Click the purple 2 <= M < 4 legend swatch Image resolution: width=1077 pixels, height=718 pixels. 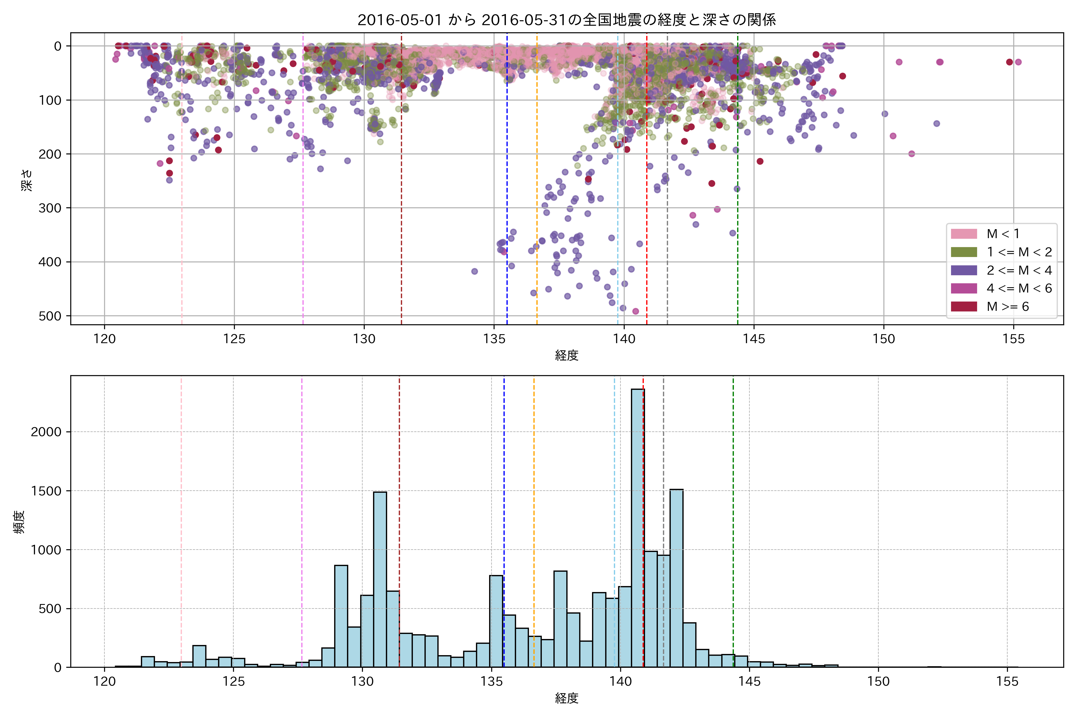(x=963, y=270)
